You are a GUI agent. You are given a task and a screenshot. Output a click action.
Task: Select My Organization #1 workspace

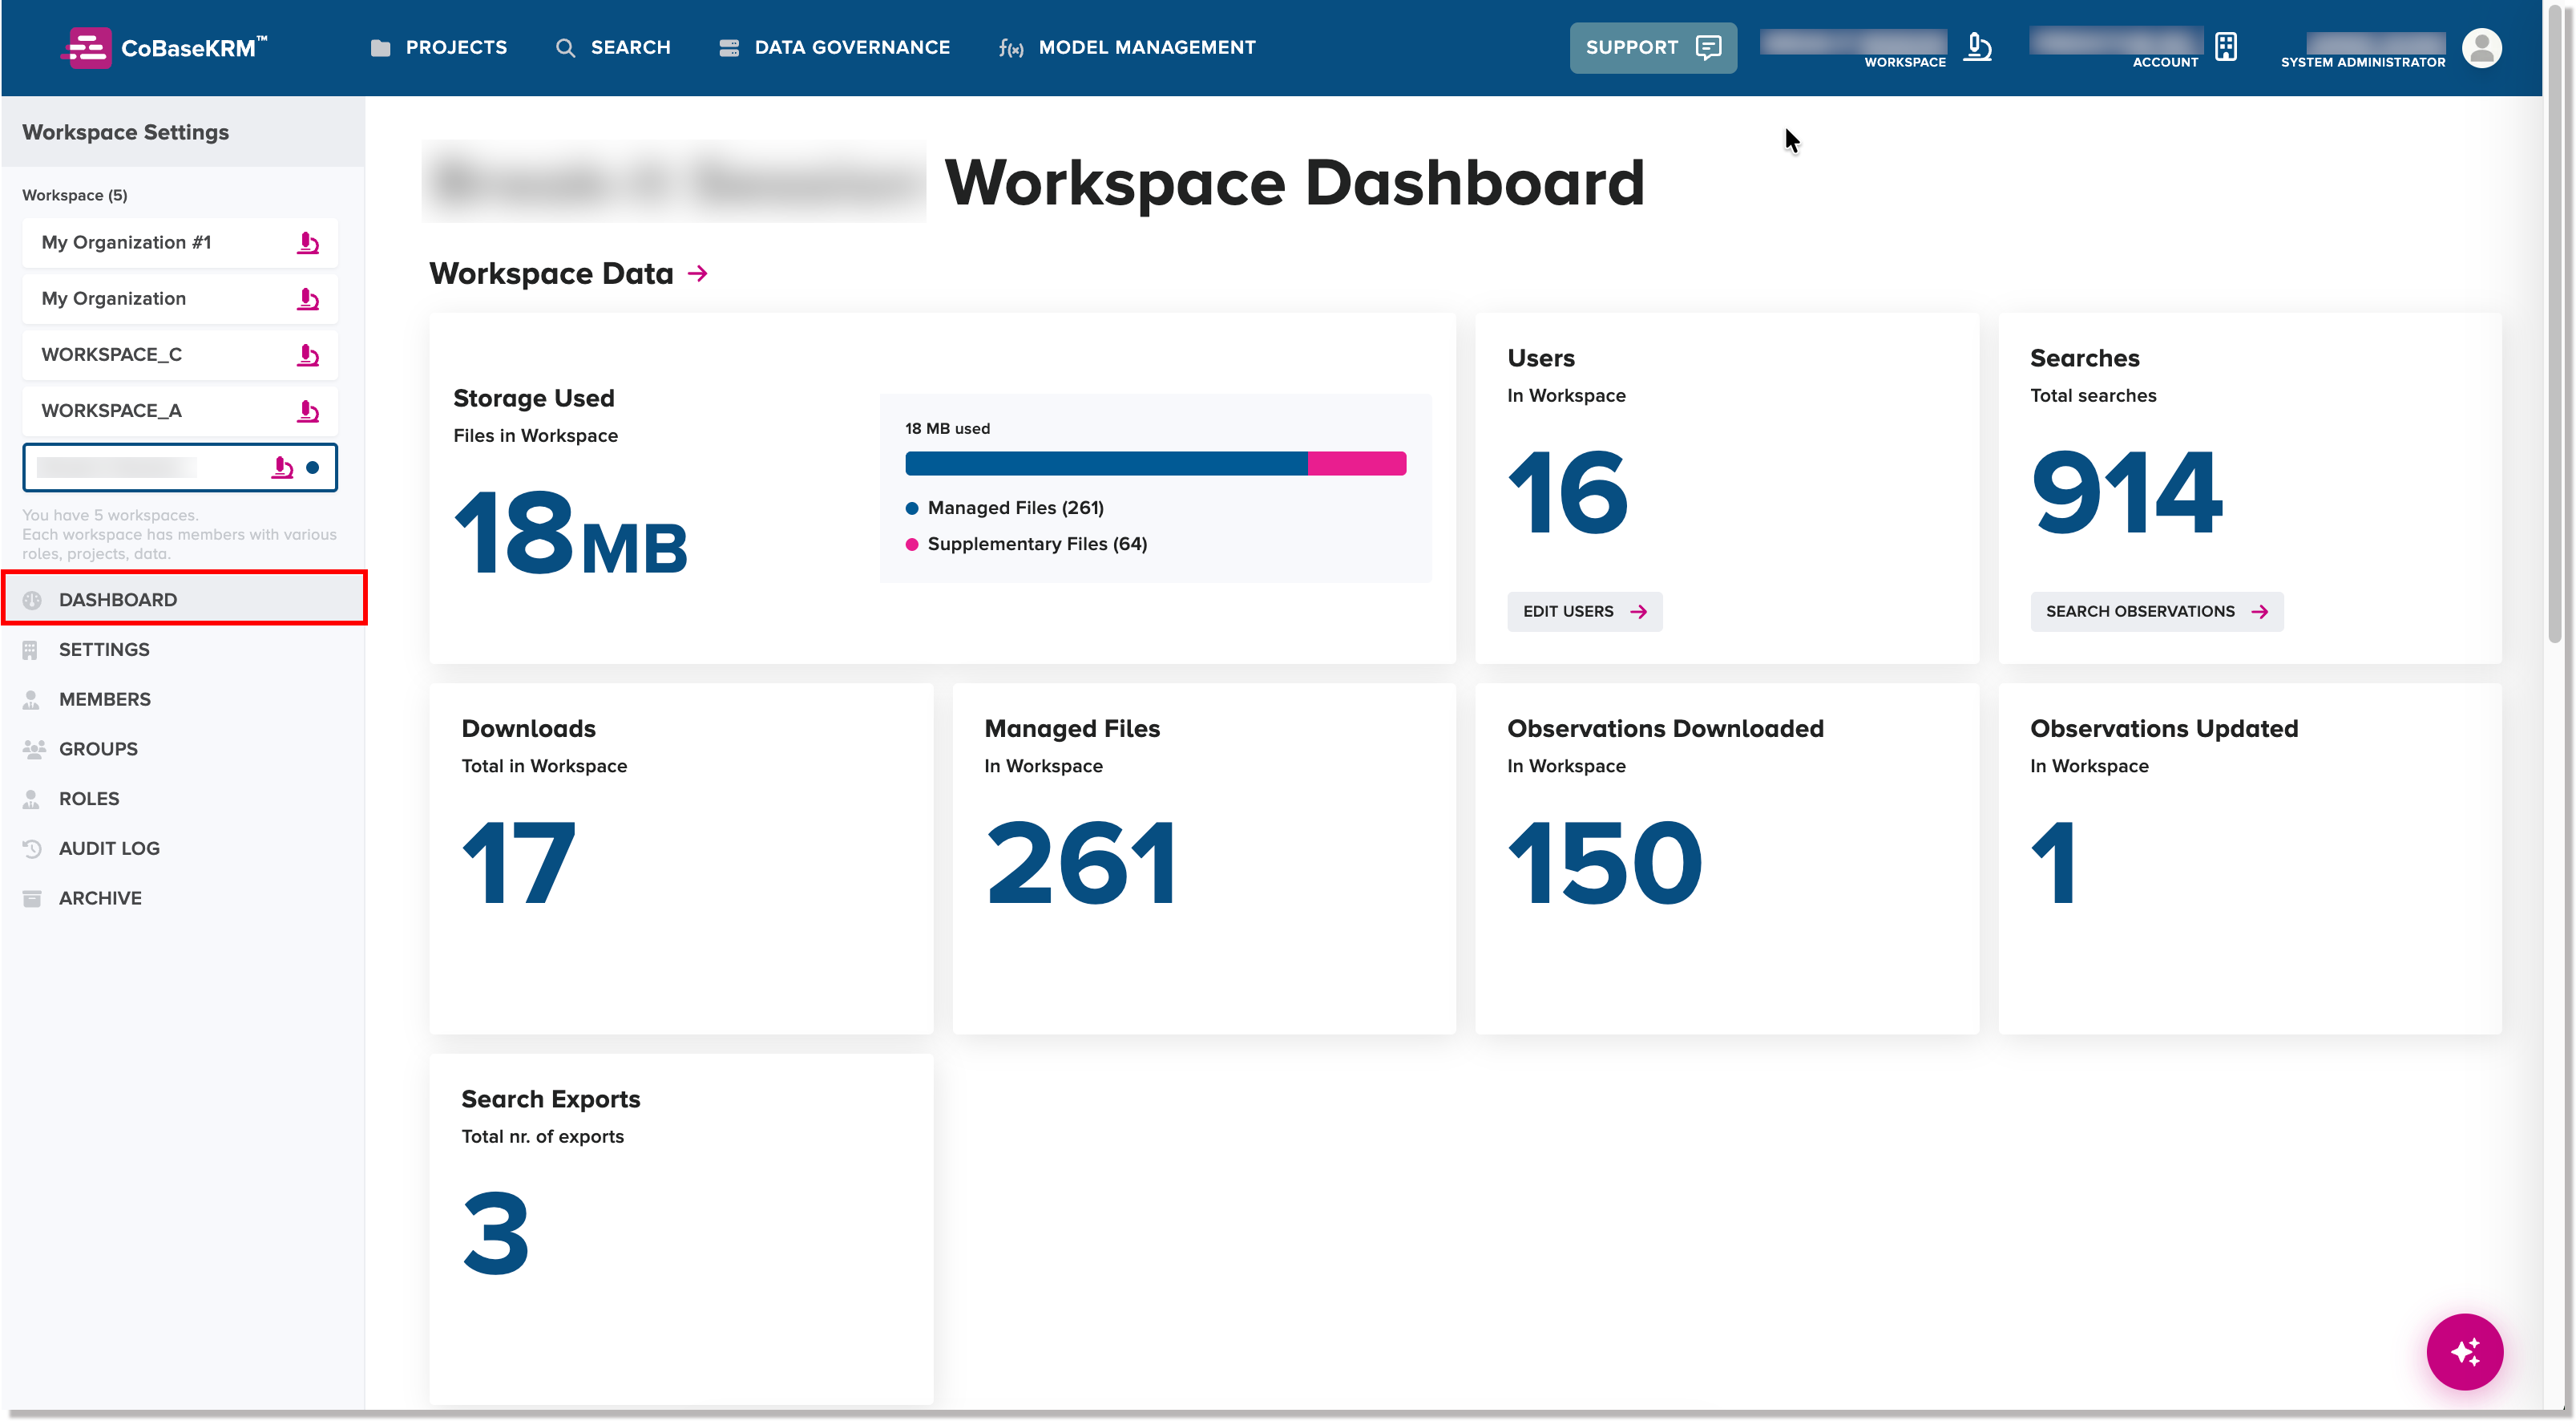[x=180, y=242]
